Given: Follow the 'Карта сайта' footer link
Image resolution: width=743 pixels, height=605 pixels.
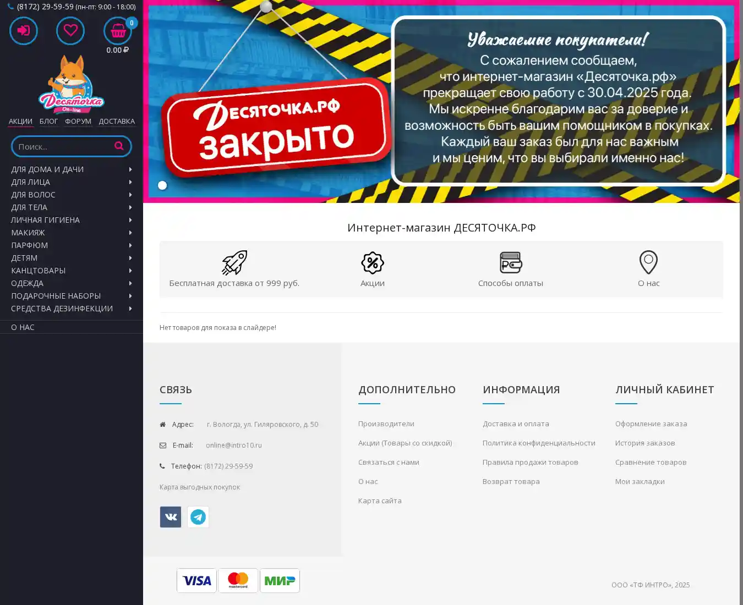Looking at the screenshot, I should (380, 501).
